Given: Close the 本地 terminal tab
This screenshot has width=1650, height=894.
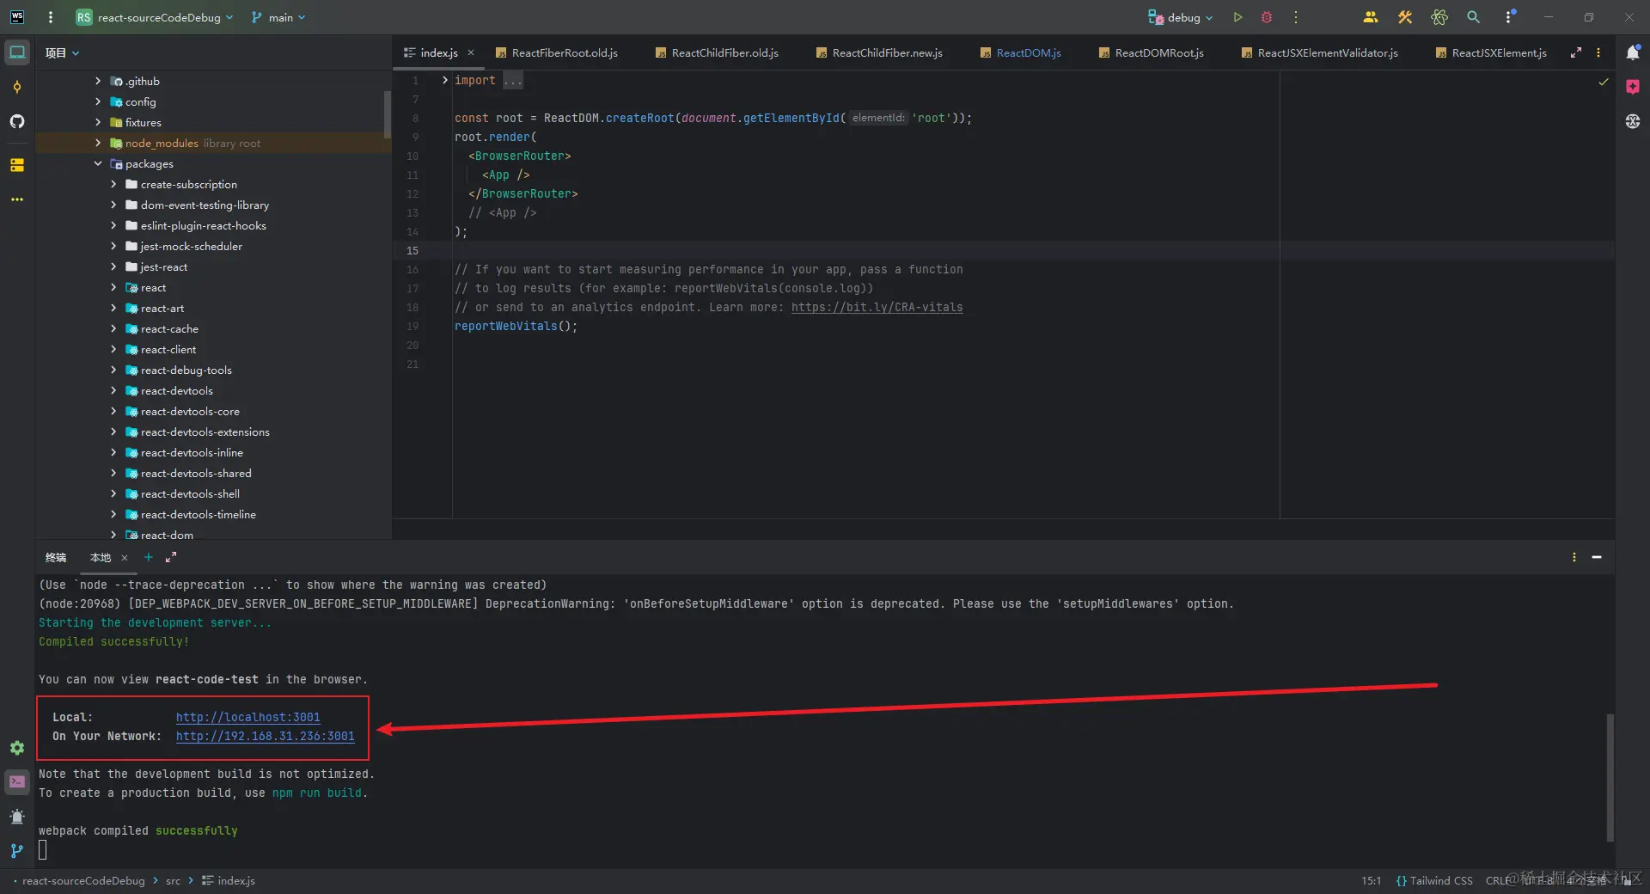Looking at the screenshot, I should (x=125, y=557).
